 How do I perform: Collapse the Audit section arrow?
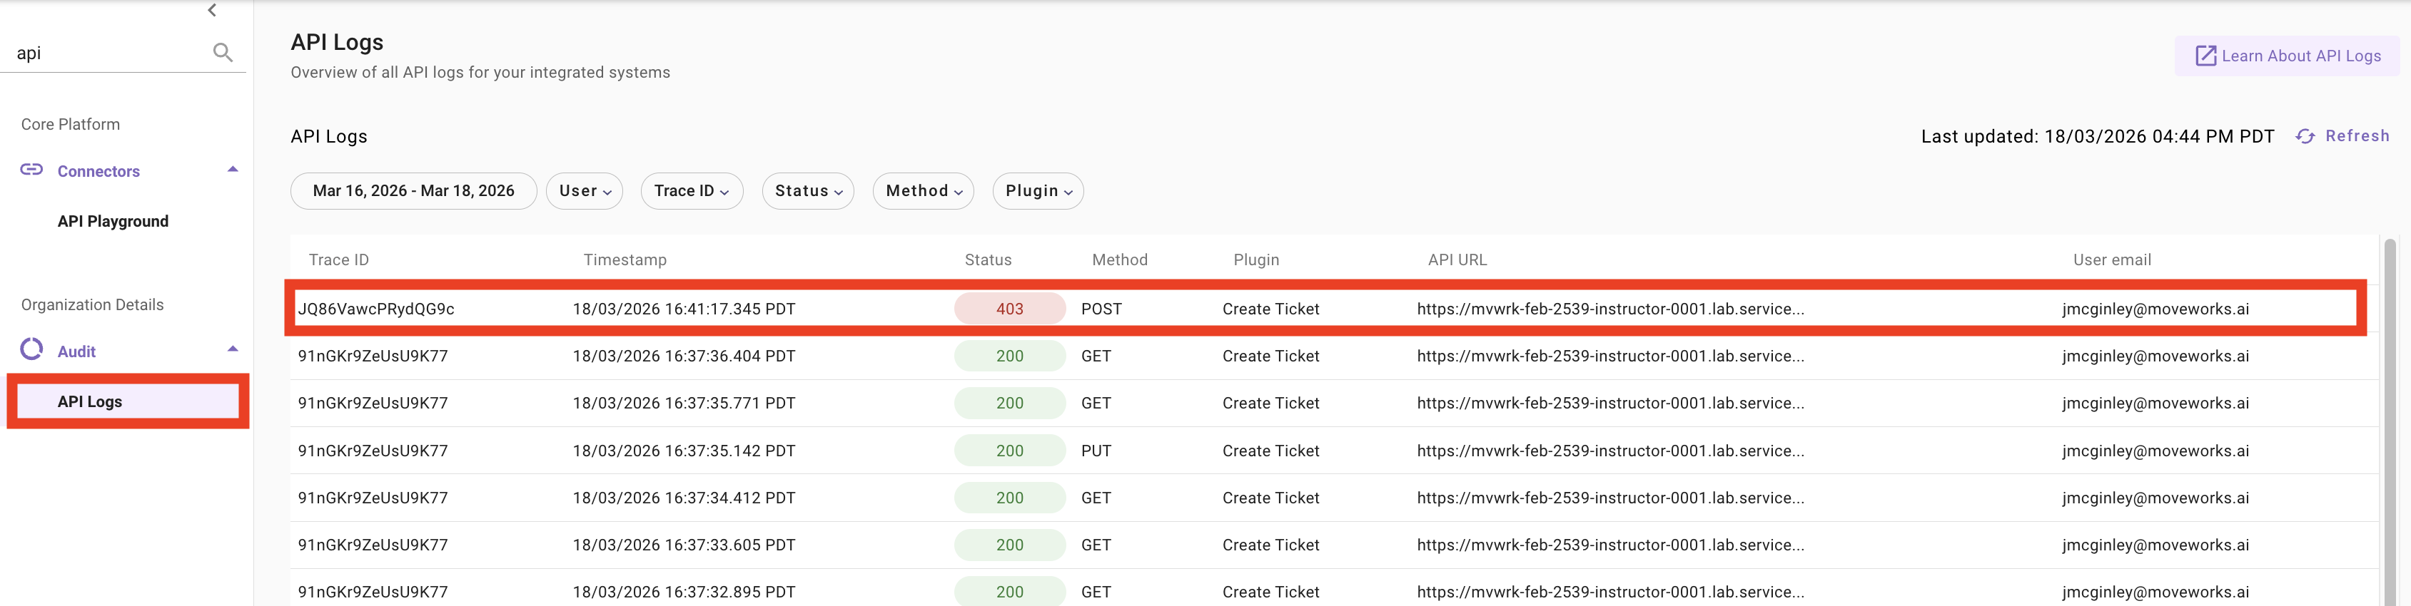coord(233,349)
